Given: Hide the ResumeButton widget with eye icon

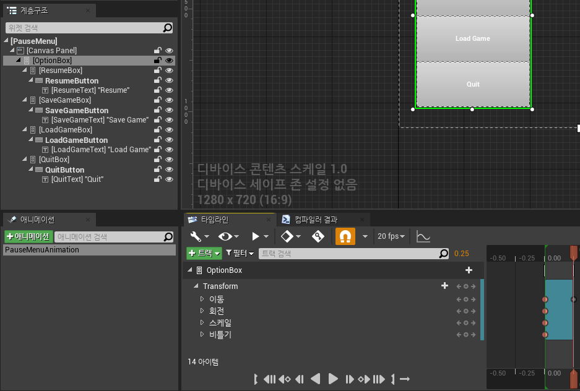Looking at the screenshot, I should [x=169, y=80].
